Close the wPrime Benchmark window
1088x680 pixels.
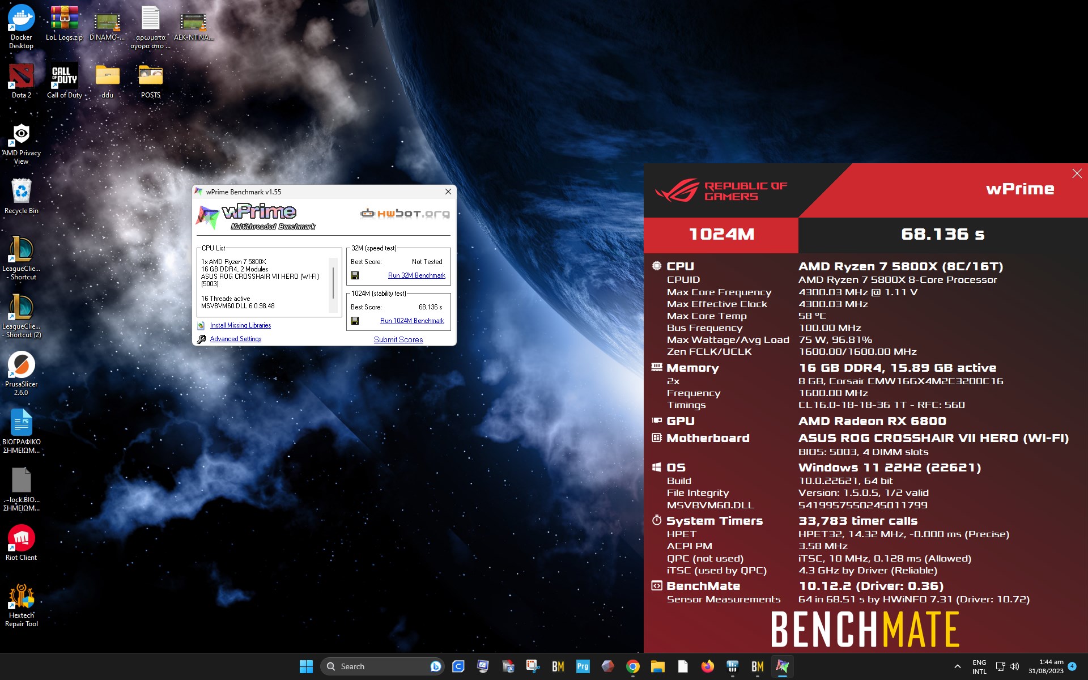(448, 192)
